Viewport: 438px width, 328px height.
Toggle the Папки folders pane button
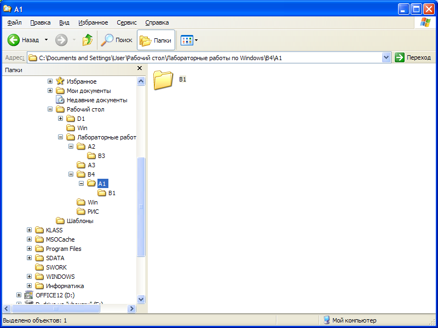(156, 40)
